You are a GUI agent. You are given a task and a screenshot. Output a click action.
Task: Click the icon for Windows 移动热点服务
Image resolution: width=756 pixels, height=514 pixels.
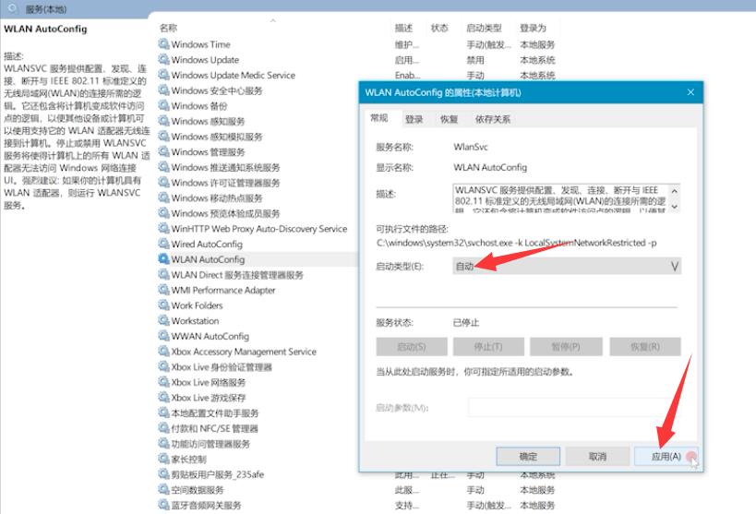click(x=164, y=197)
